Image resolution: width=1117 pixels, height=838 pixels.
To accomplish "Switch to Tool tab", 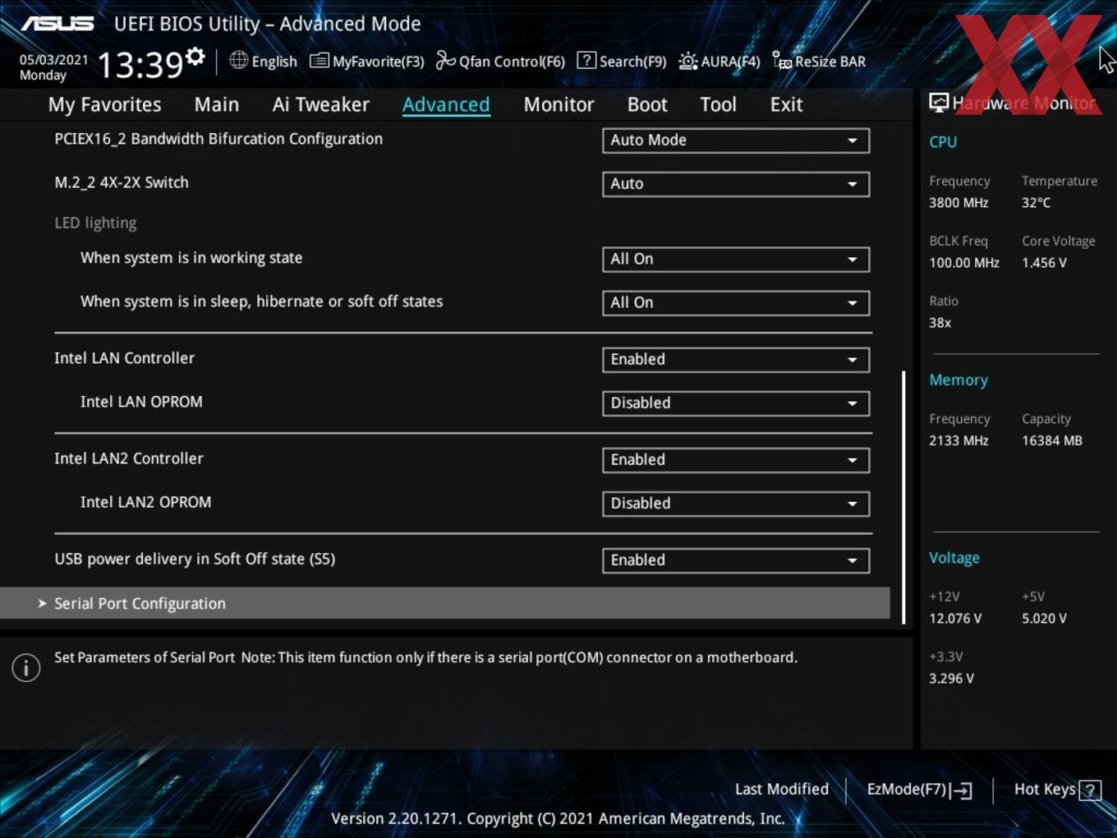I will (x=718, y=104).
